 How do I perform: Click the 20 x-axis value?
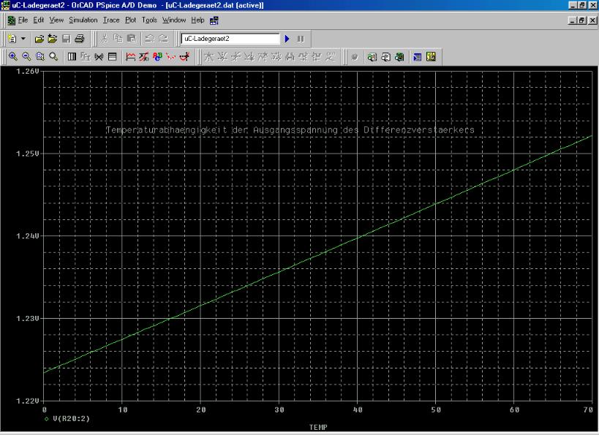click(201, 410)
